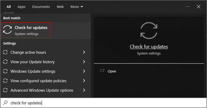Close the search panel with the X

tap(199, 7)
